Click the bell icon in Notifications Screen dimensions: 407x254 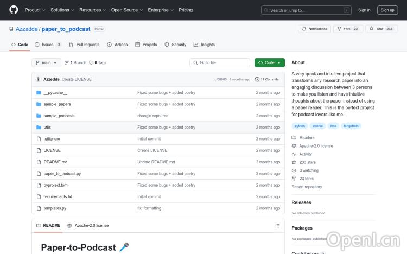coord(304,29)
